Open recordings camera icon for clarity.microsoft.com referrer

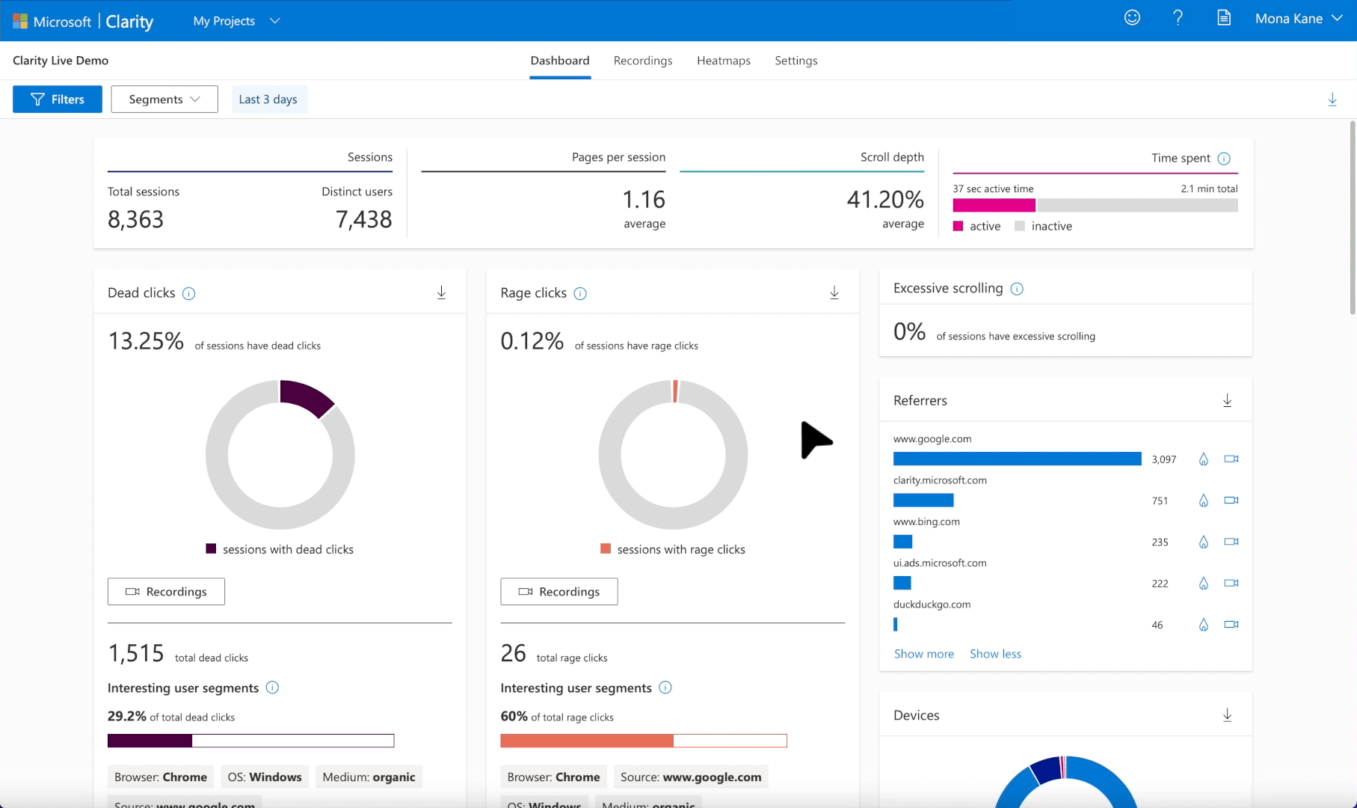pyautogui.click(x=1231, y=500)
